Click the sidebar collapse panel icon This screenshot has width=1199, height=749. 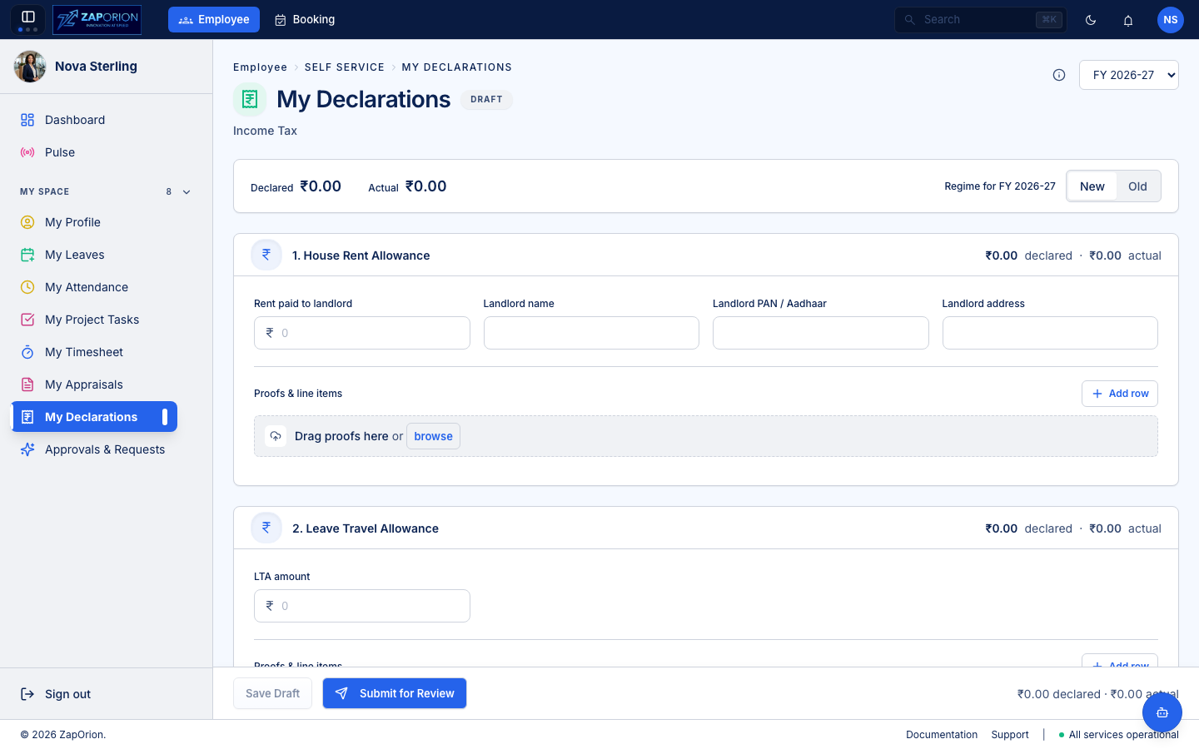click(x=28, y=17)
